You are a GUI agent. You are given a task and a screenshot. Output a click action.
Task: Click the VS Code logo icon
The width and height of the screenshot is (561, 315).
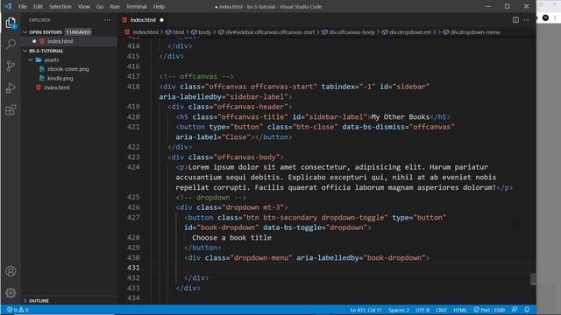pyautogui.click(x=8, y=6)
